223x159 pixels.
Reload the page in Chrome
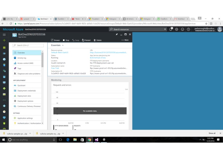click(x=11, y=23)
